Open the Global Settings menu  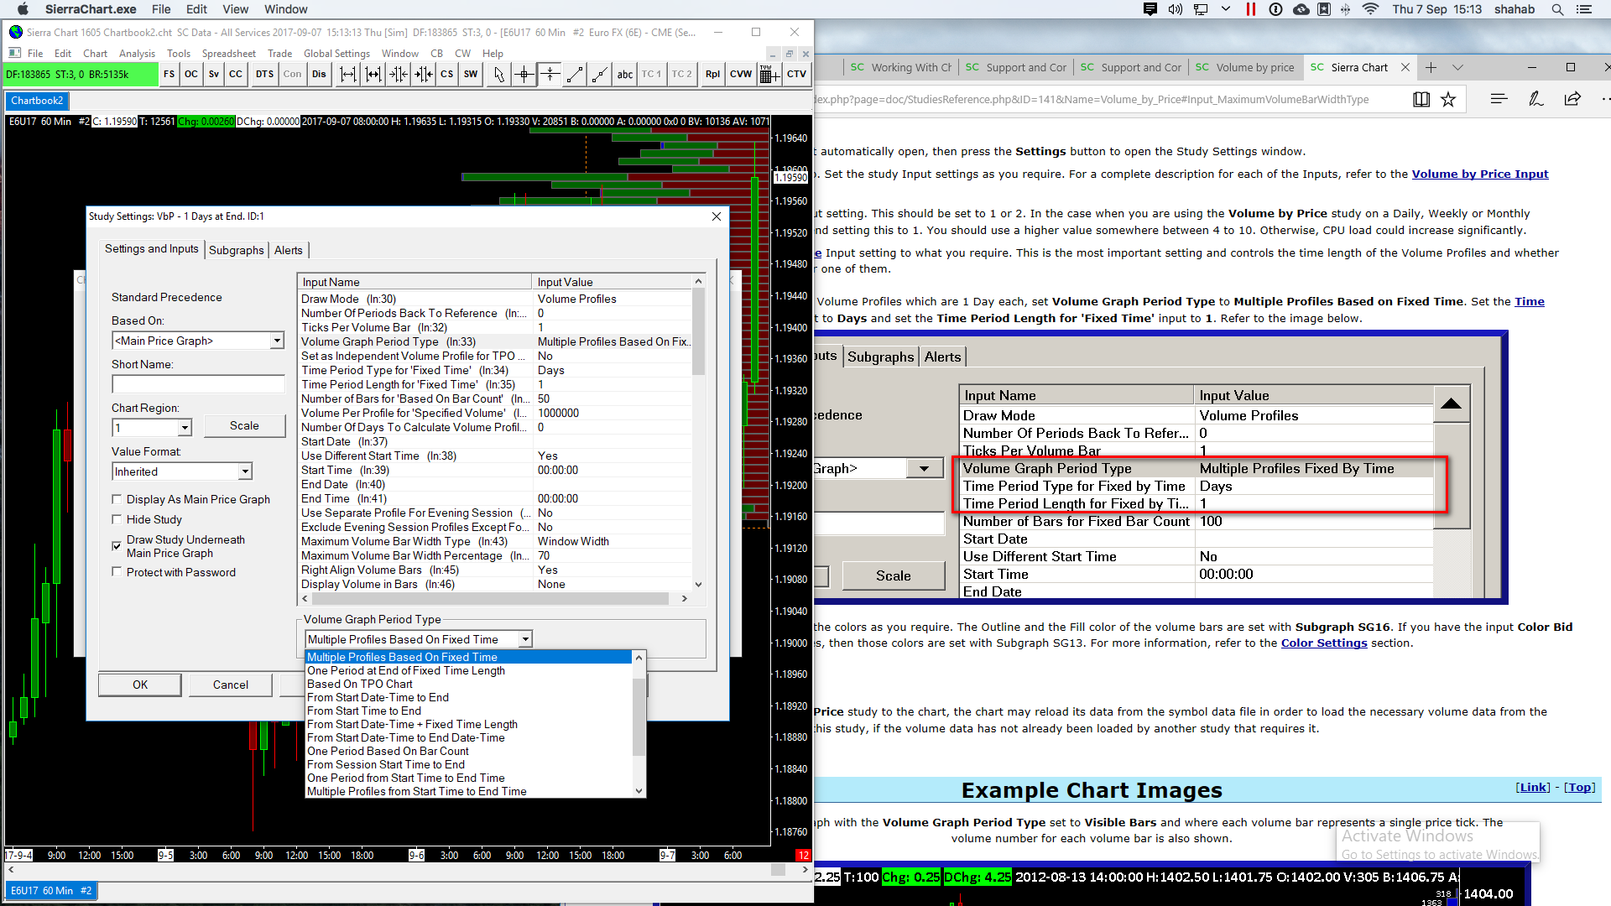(336, 53)
